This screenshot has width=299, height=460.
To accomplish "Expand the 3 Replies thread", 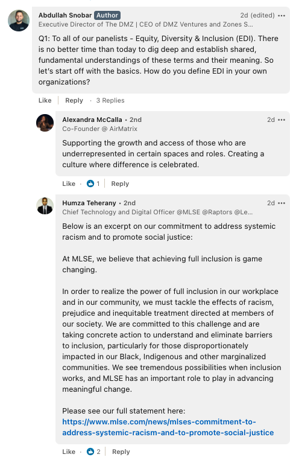I will [x=110, y=100].
